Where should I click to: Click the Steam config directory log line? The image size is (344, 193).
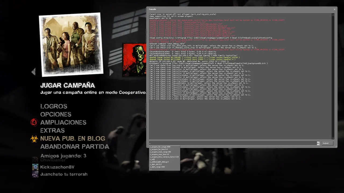[x=211, y=38]
